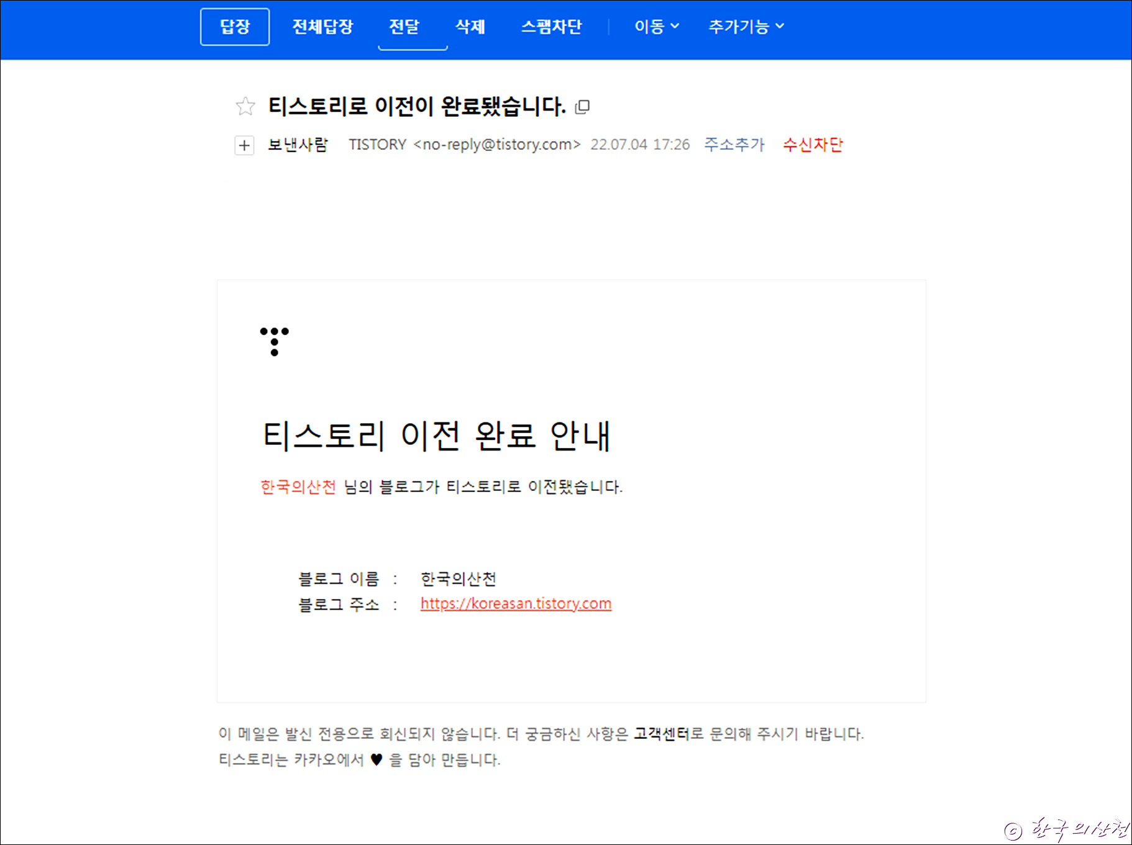
Task: Expand the 추가기능 dropdown
Action: [746, 27]
